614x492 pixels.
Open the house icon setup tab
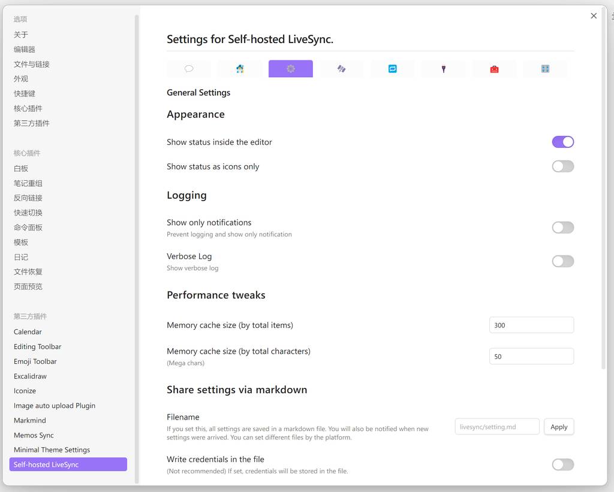pos(240,69)
